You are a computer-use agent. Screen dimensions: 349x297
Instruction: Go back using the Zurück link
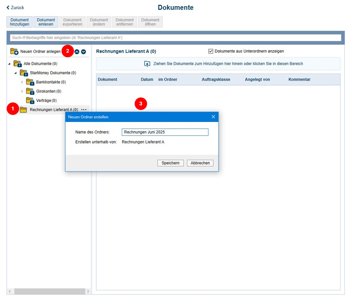[15, 7]
